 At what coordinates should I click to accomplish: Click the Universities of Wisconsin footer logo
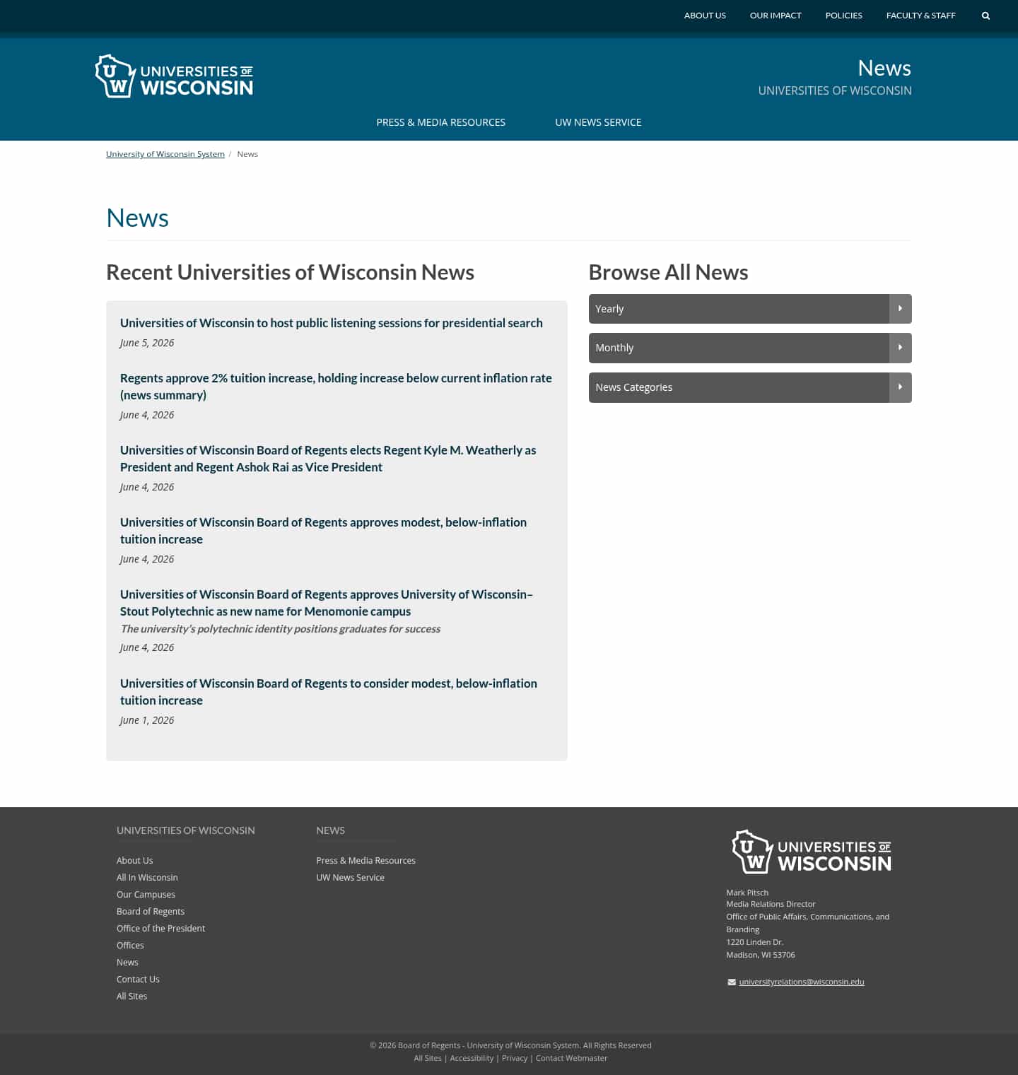tap(812, 852)
